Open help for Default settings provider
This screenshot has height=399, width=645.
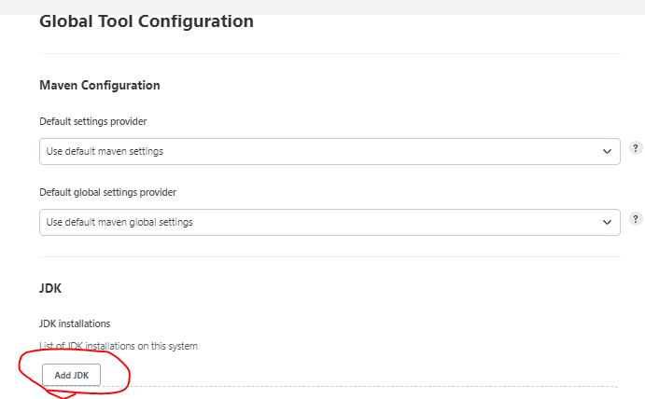pos(636,148)
